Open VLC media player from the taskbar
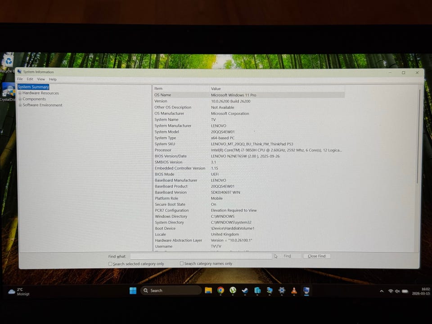The width and height of the screenshot is (432, 324). 294,291
